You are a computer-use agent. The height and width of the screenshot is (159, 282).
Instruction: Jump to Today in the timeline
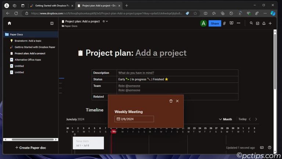coord(242,119)
